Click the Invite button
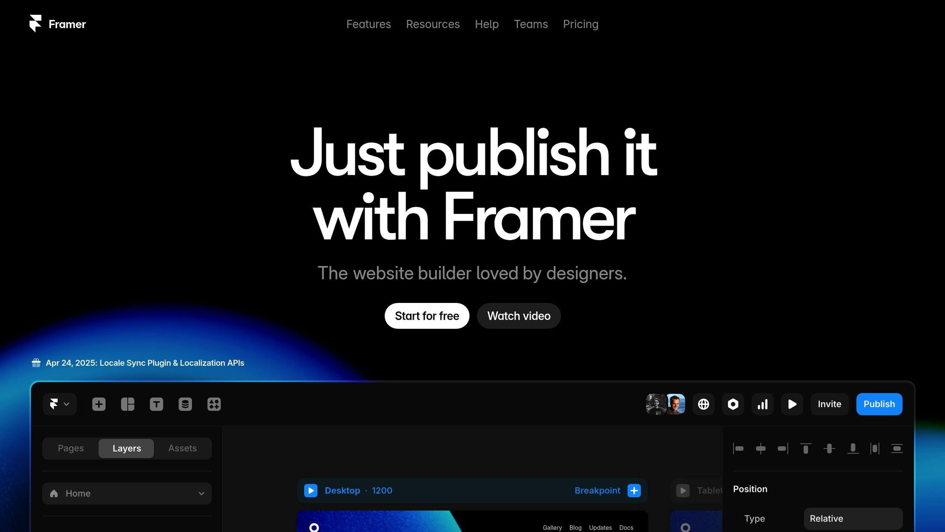945x532 pixels. [830, 404]
